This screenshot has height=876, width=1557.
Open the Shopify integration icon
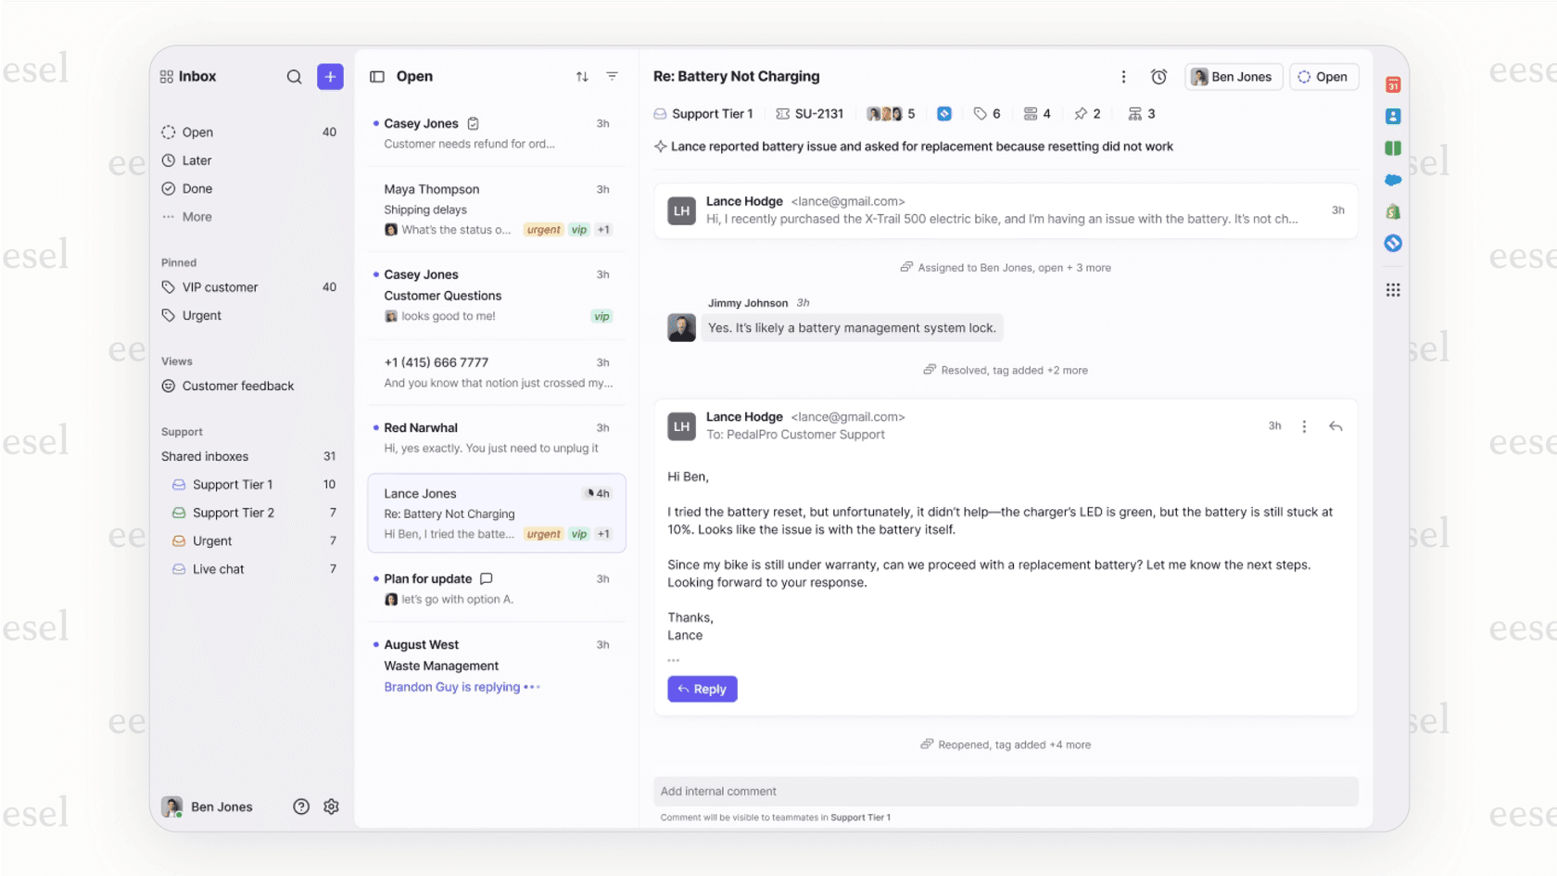click(x=1393, y=211)
